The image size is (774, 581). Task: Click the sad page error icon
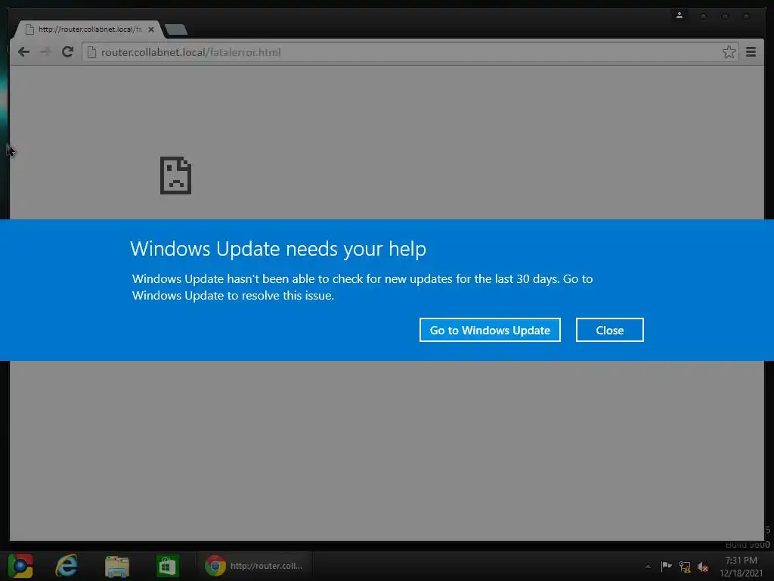coord(175,176)
